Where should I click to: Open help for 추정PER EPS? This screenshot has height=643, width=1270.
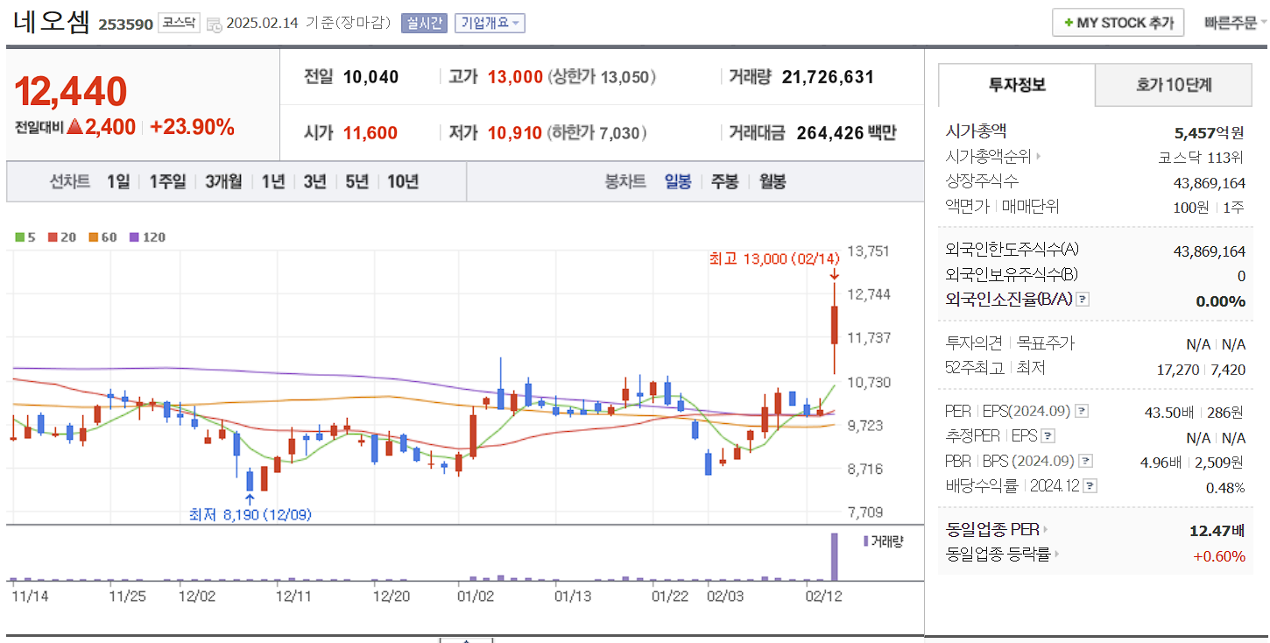pos(1047,436)
